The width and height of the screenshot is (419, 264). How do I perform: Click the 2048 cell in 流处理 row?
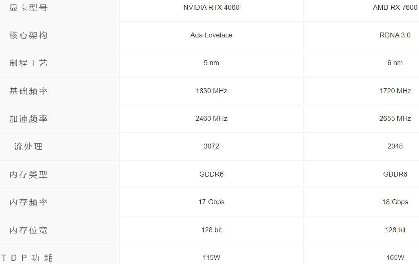tap(395, 146)
